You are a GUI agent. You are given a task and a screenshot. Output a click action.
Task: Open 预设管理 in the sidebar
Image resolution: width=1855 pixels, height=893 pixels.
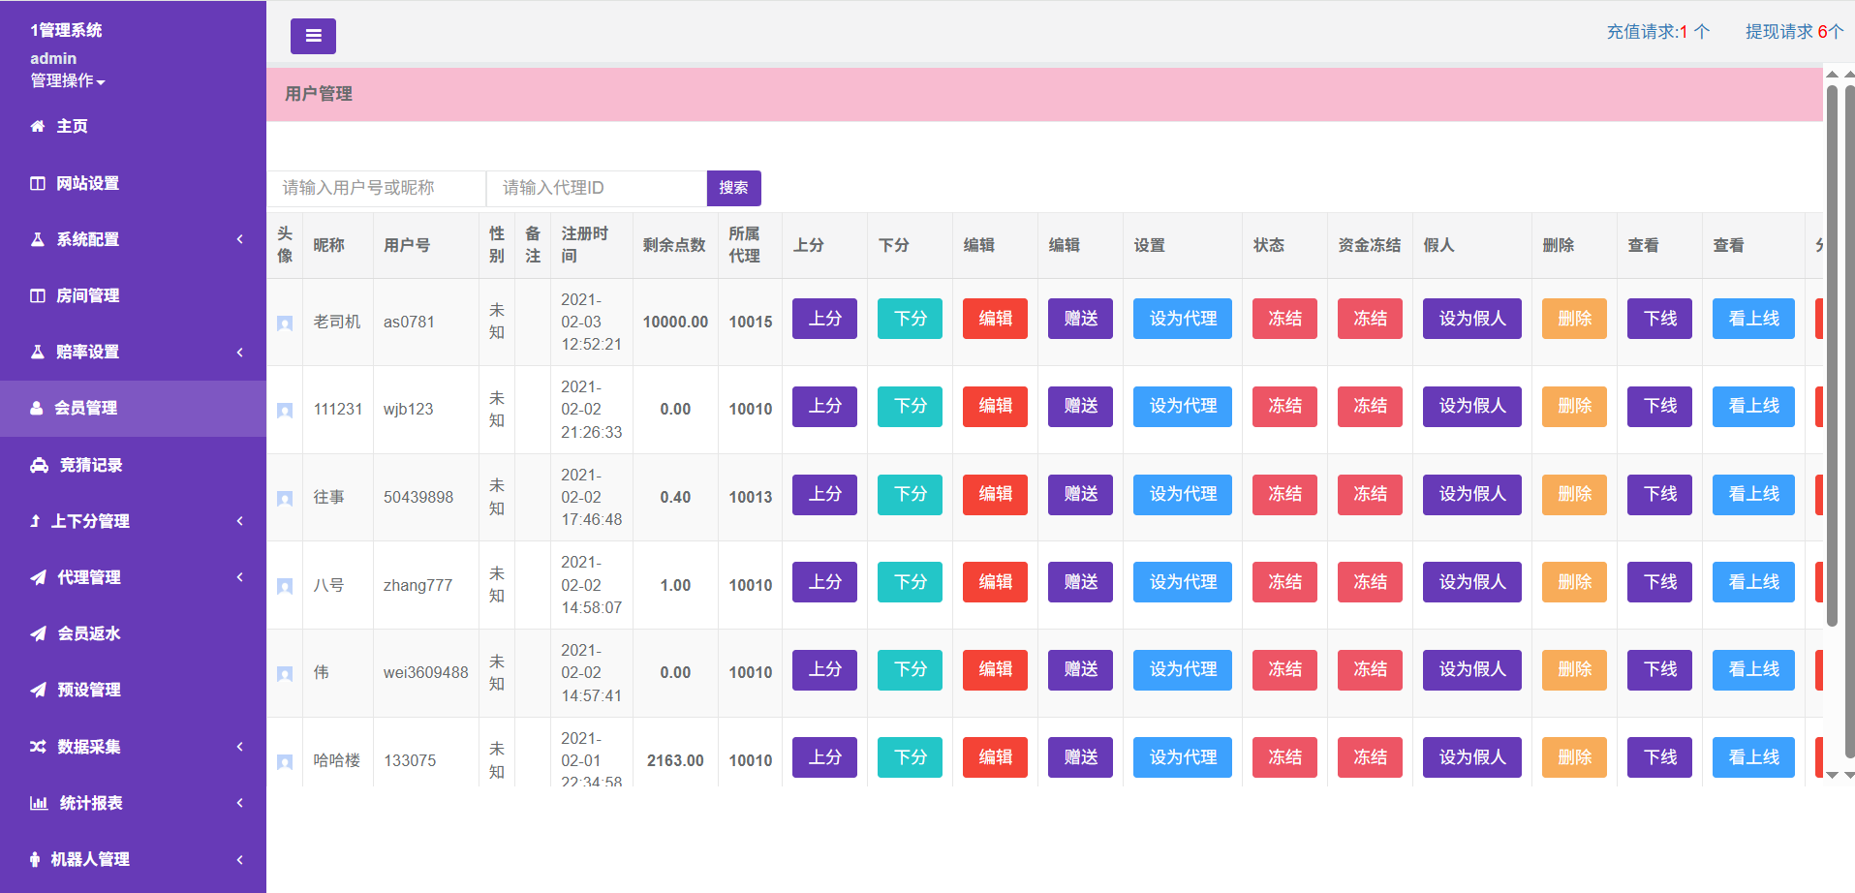88,690
